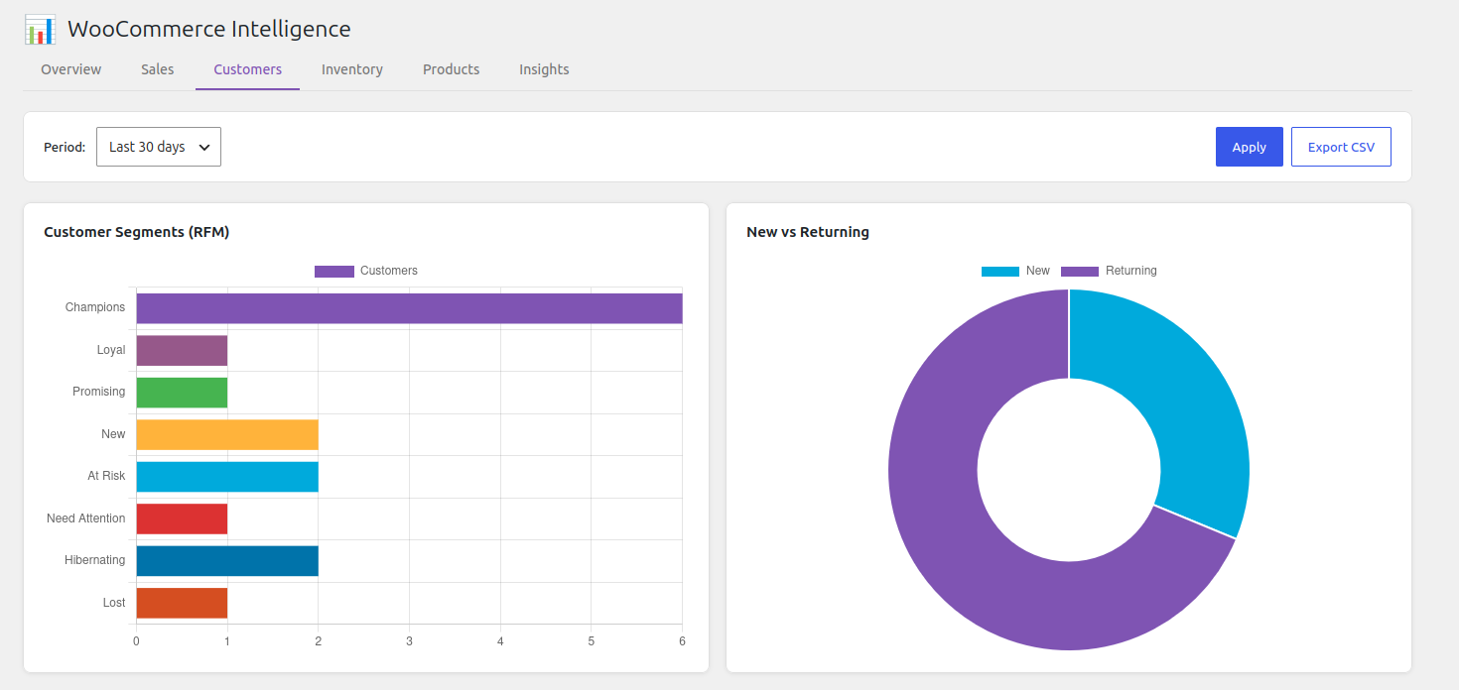Click the At Risk axis label
1459x690 pixels.
click(106, 476)
